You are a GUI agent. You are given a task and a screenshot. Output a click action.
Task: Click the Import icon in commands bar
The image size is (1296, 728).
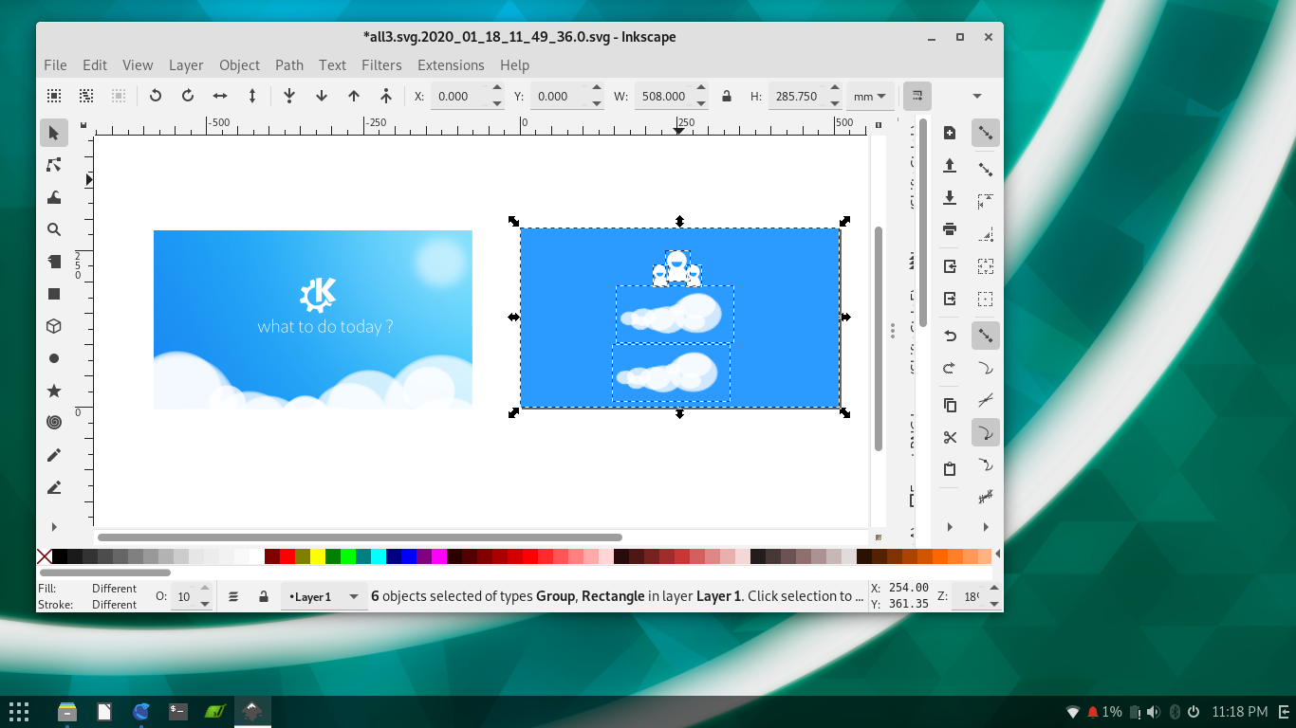950,267
